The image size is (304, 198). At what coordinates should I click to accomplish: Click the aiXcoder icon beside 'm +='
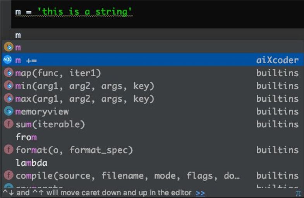coord(8,59)
